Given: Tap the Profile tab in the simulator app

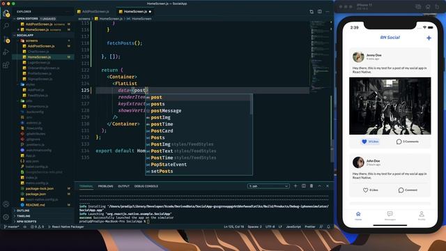Looking at the screenshot, I should pyautogui.click(x=422, y=215).
